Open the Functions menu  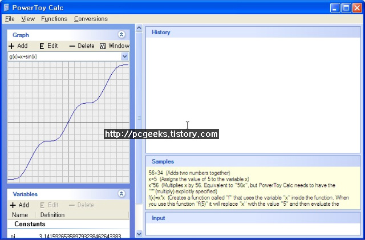pos(54,19)
